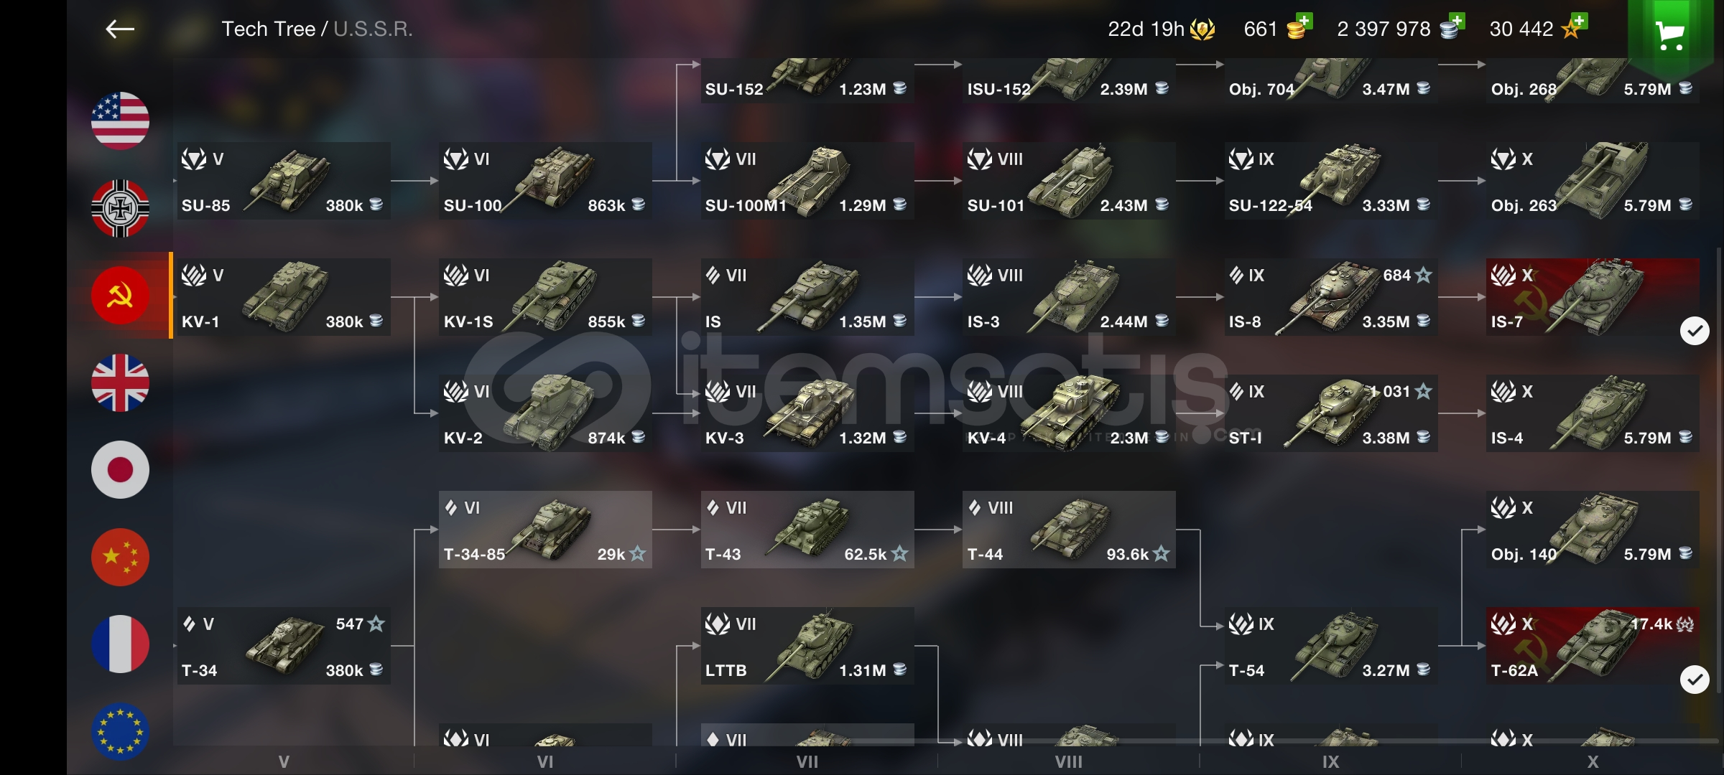Choose the Japan flag nation
This screenshot has width=1724, height=775.
pos(120,470)
